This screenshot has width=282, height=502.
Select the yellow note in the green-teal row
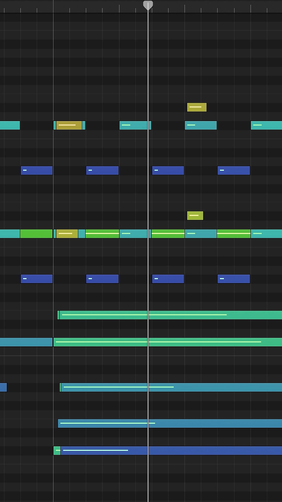pyautogui.click(x=67, y=234)
